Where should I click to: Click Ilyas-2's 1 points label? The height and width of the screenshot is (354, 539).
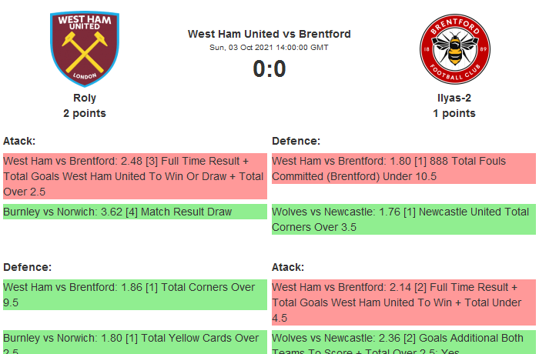(454, 113)
